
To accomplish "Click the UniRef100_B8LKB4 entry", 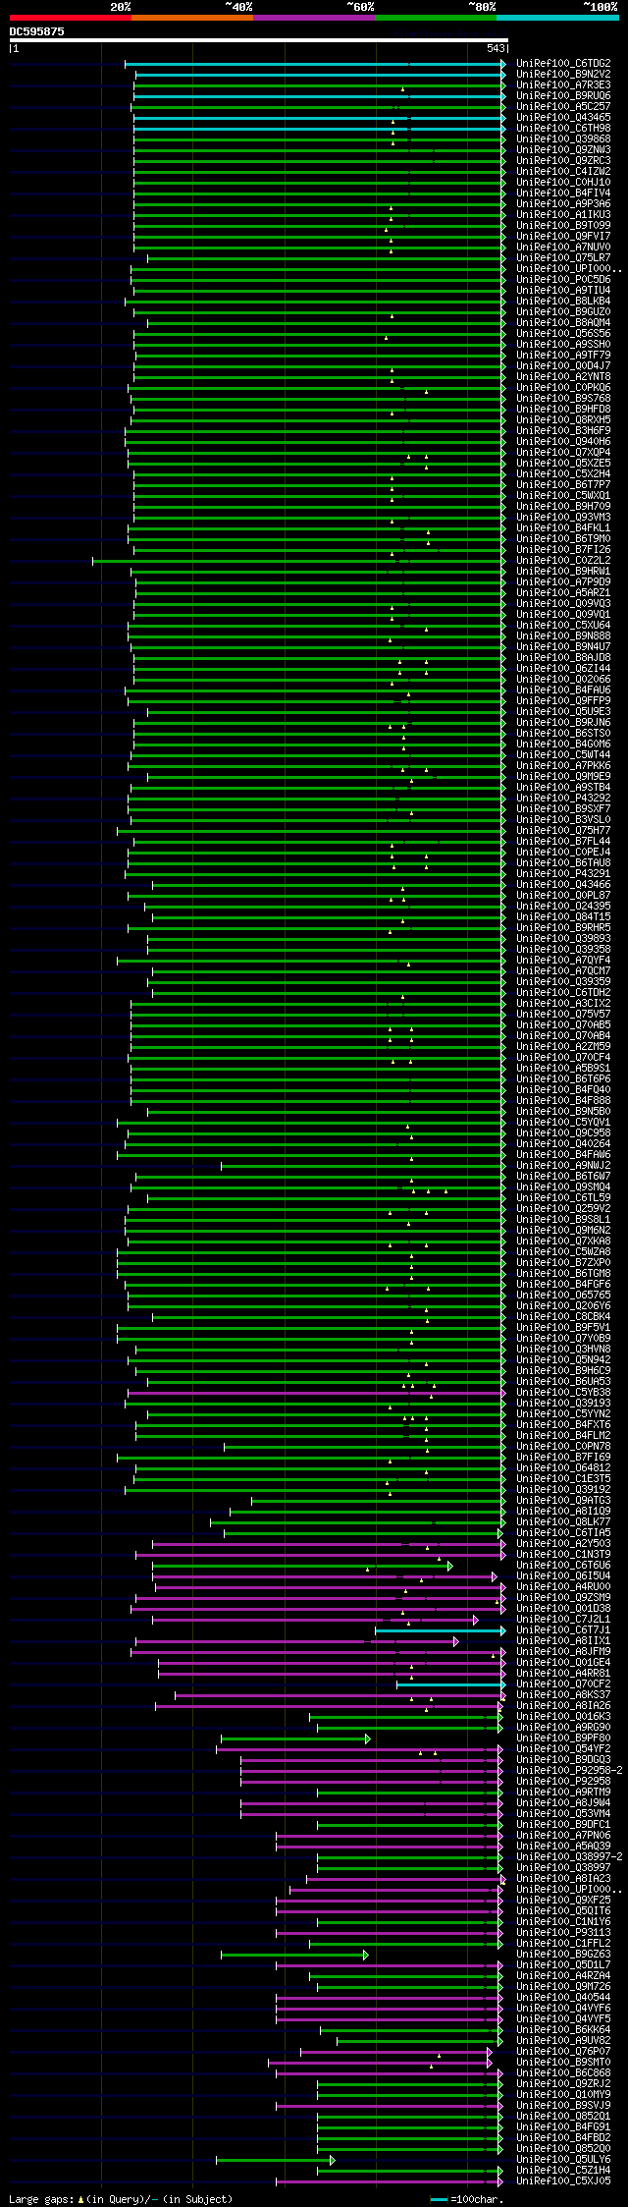I will click(563, 302).
